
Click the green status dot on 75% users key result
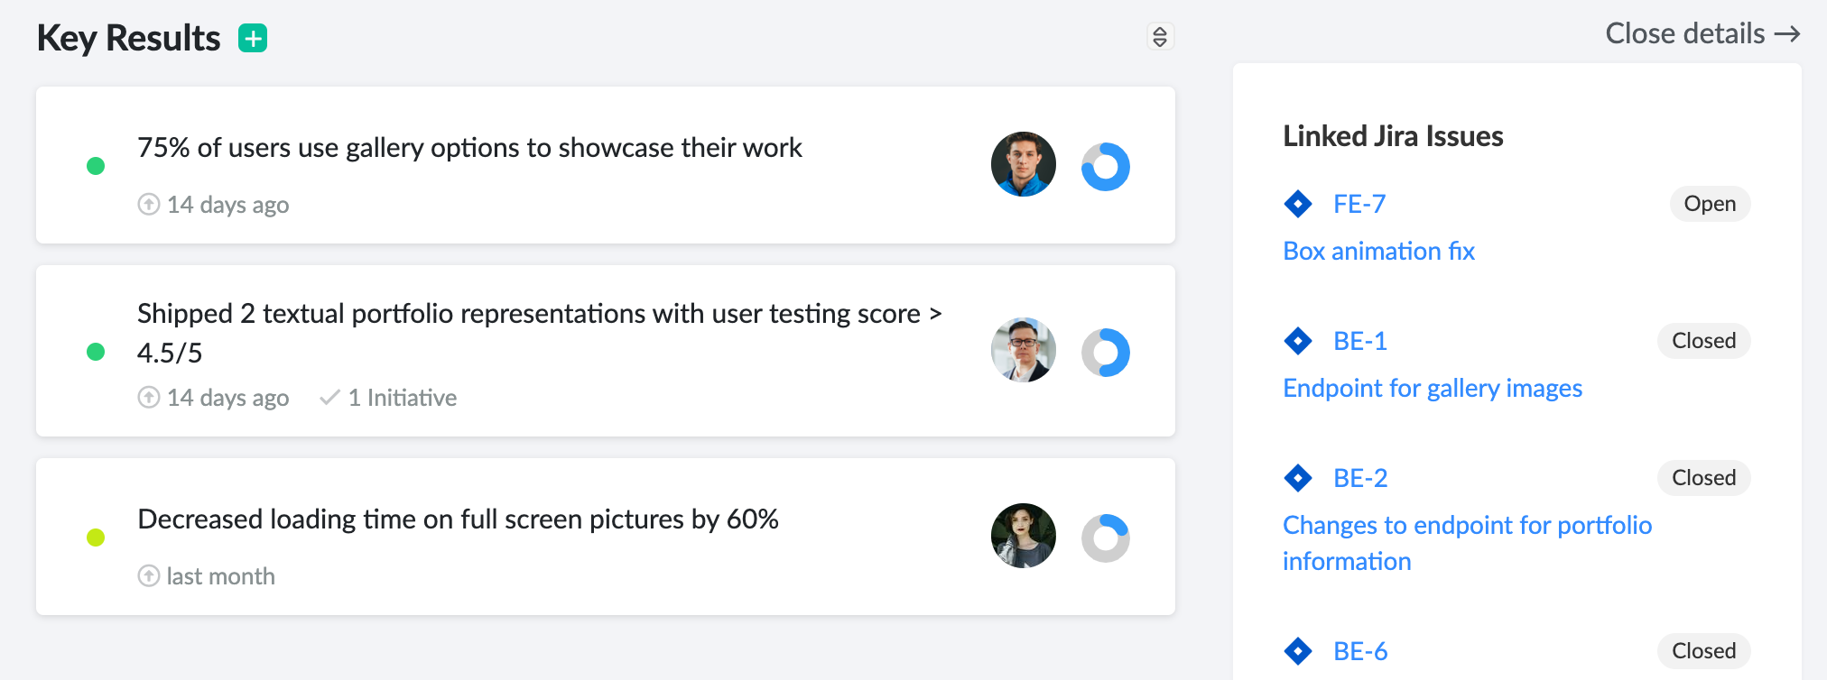[96, 166]
